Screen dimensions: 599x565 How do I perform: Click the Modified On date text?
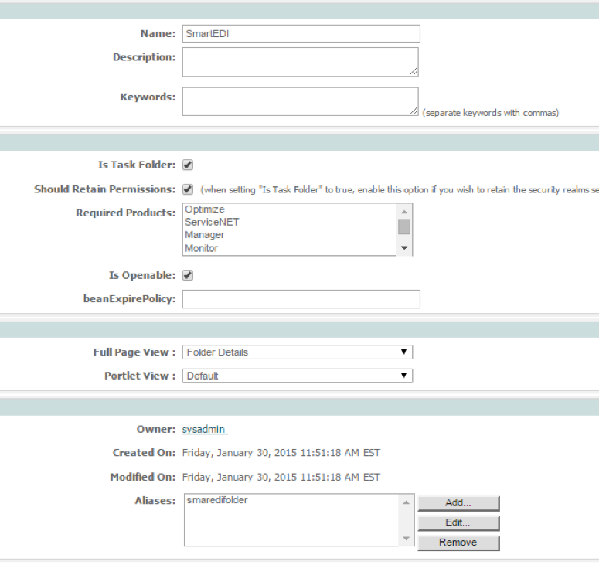(281, 478)
